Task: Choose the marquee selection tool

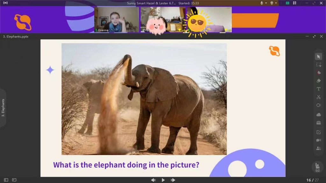Action: (x=318, y=65)
